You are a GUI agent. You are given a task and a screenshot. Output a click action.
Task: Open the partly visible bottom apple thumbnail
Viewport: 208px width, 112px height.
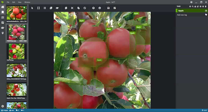(17, 105)
